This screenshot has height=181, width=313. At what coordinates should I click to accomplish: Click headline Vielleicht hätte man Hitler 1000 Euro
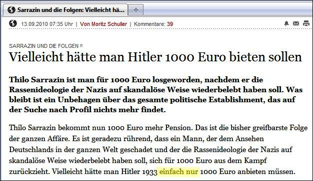pyautogui.click(x=155, y=57)
